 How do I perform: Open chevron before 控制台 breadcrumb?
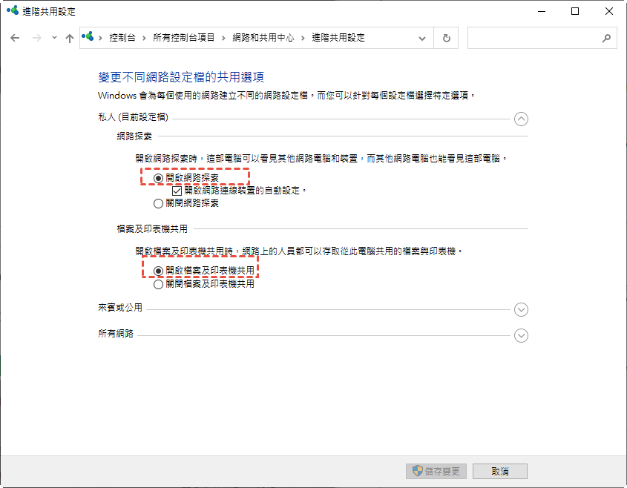100,38
